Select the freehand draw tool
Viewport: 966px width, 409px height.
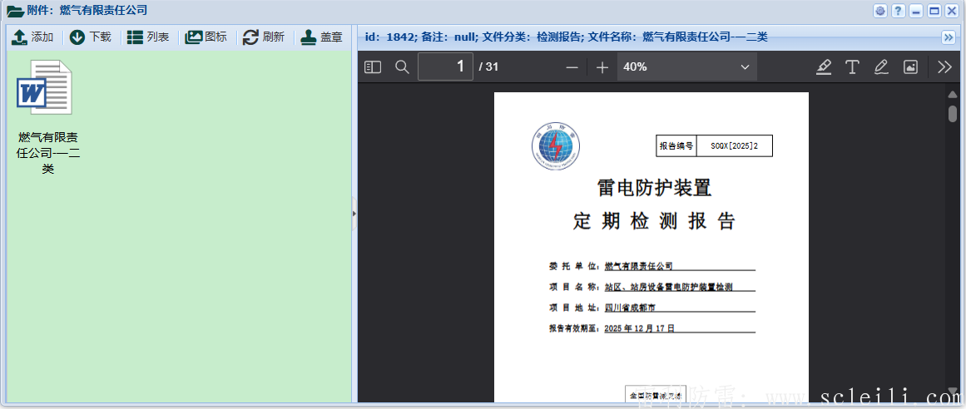(881, 67)
